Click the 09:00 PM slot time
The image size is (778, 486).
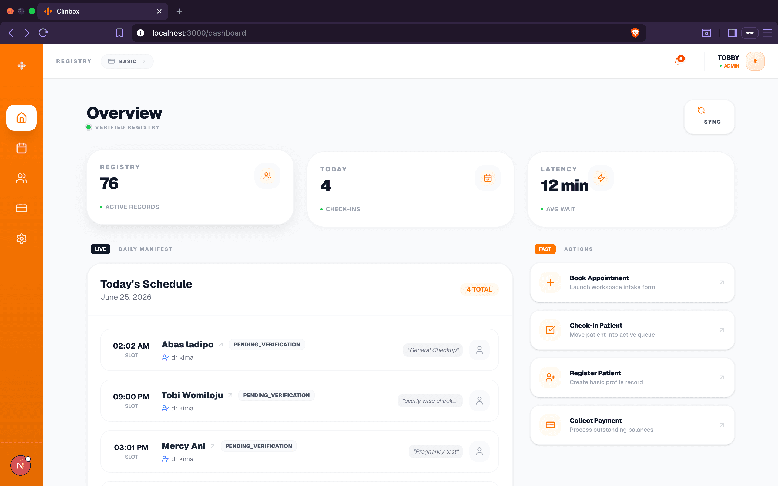click(131, 397)
